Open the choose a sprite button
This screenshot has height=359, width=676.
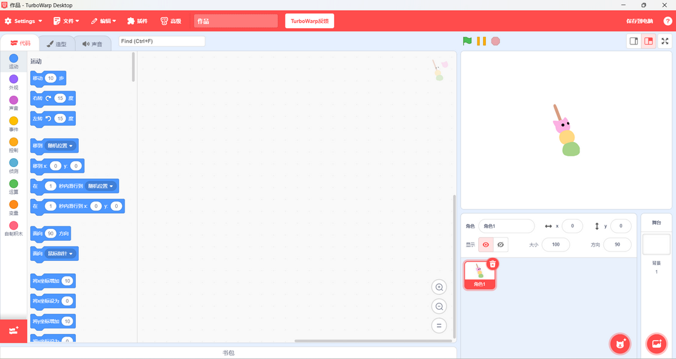tap(620, 343)
